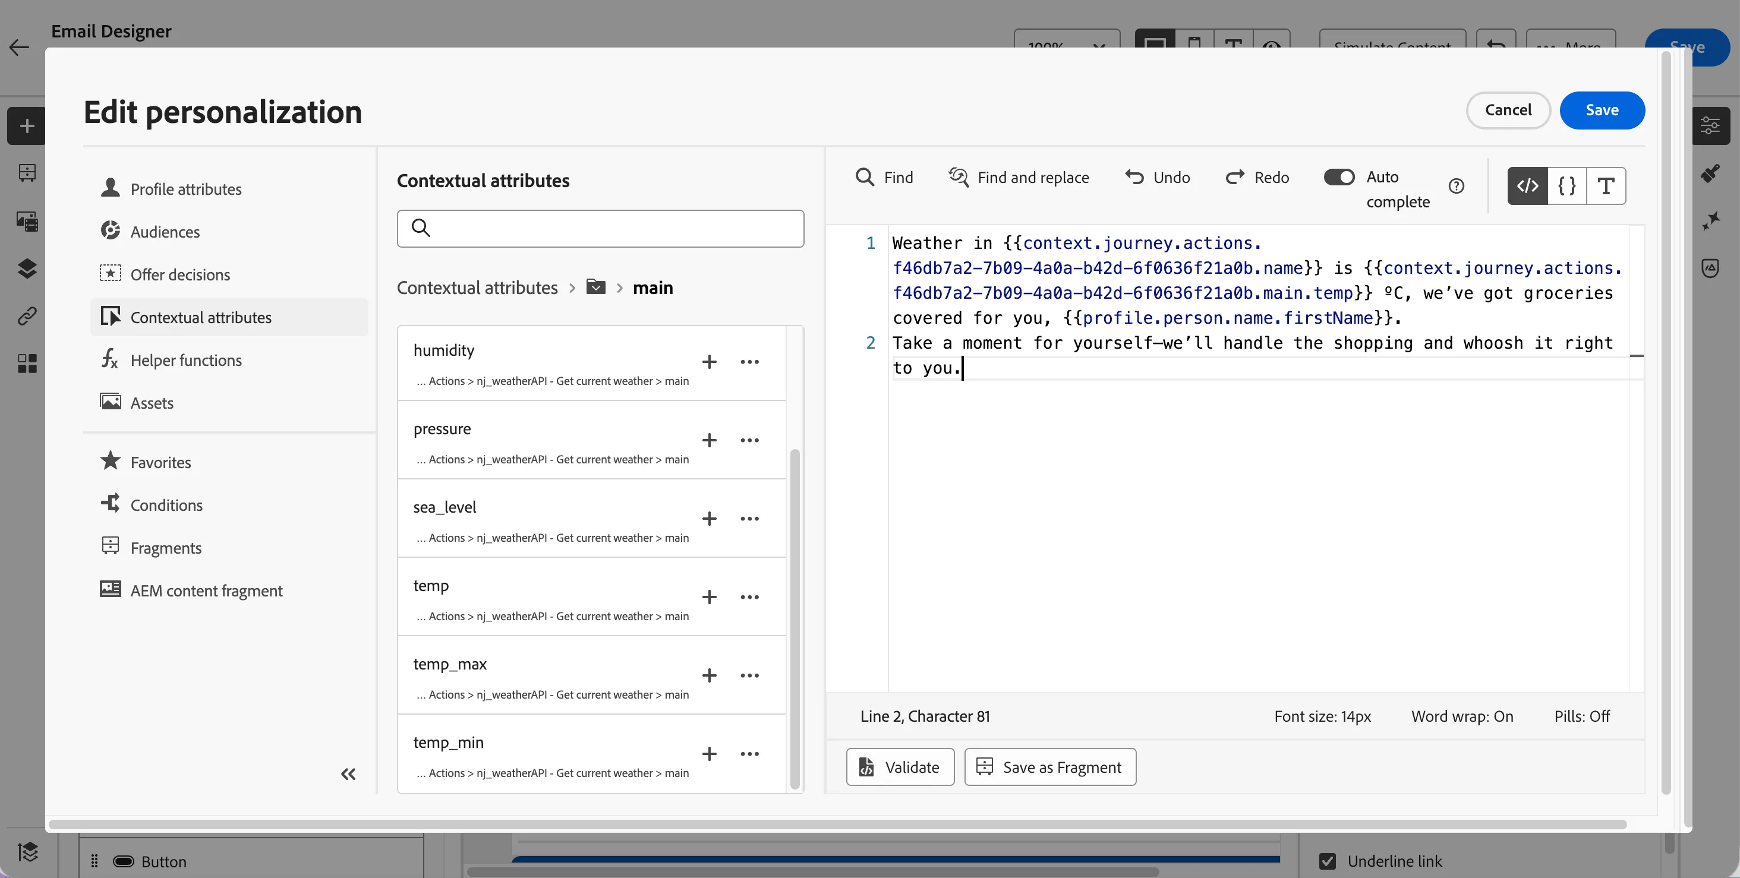Navigate to Contextual attributes breadcrumb root
1740x878 pixels.
[x=477, y=288]
